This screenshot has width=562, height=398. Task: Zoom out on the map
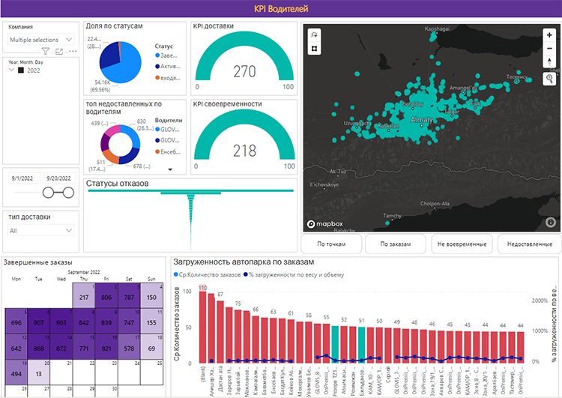pyautogui.click(x=550, y=47)
